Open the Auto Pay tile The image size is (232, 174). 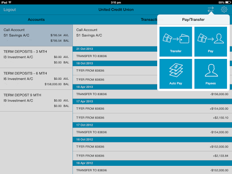(176, 74)
